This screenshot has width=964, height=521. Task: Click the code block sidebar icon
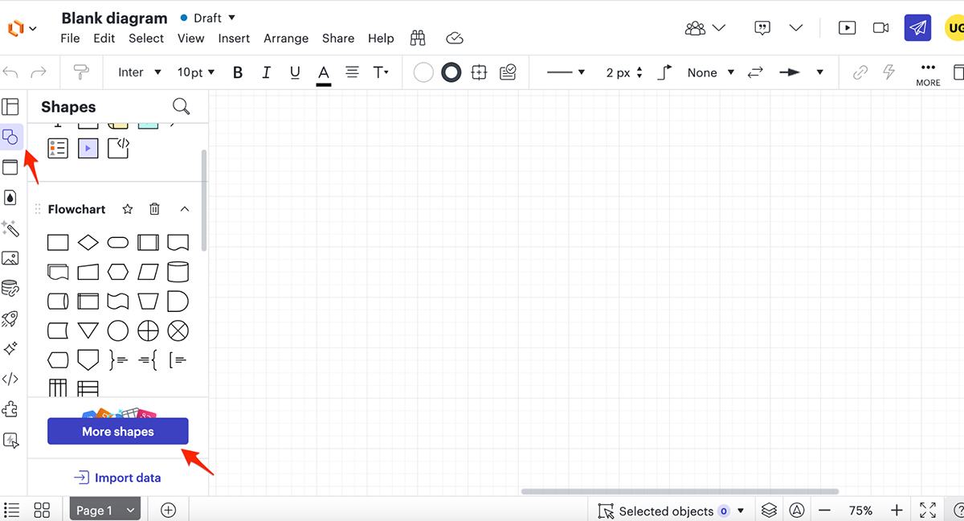[x=11, y=379]
